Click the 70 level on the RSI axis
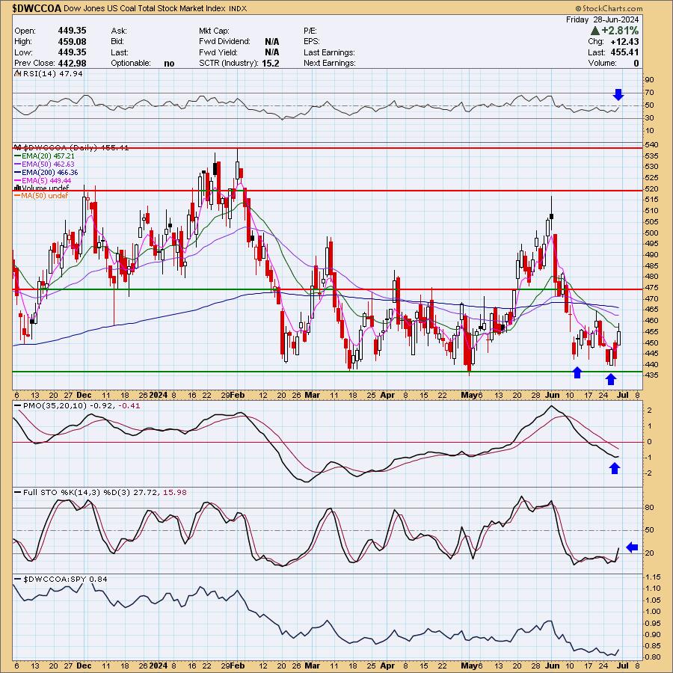This screenshot has width=673, height=673. pyautogui.click(x=649, y=93)
